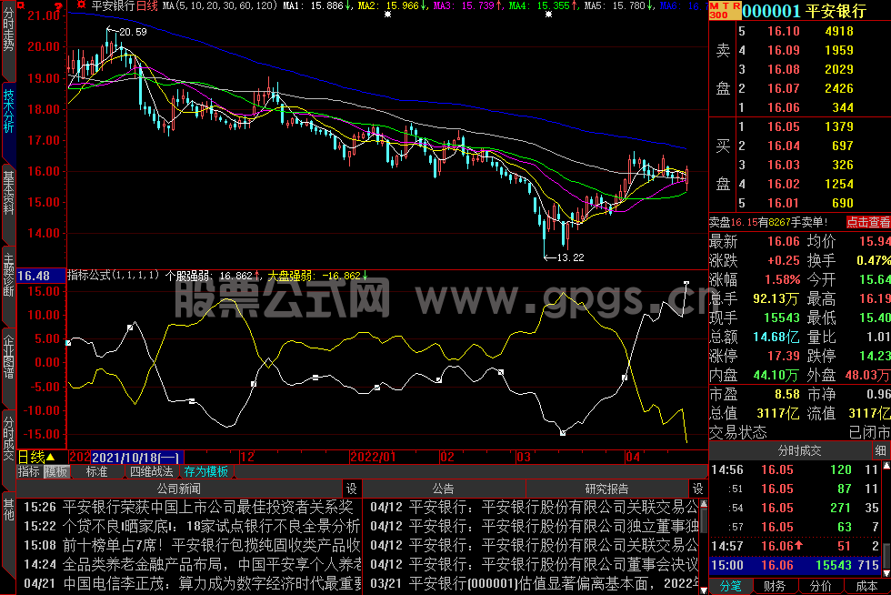Click the 总额 value 14.68亿
This screenshot has width=891, height=595.
point(776,338)
